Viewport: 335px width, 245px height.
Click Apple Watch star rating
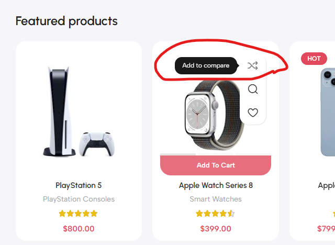[215, 214]
